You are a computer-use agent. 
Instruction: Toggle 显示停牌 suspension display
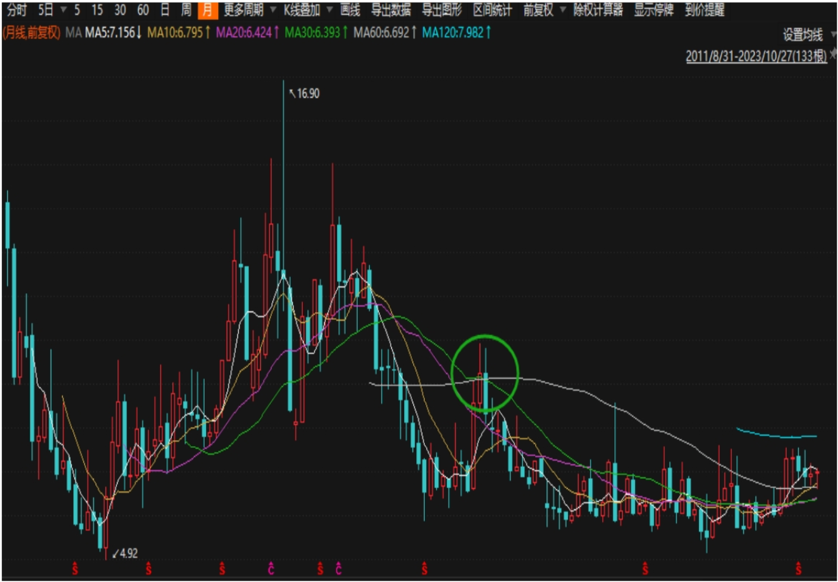tap(653, 10)
